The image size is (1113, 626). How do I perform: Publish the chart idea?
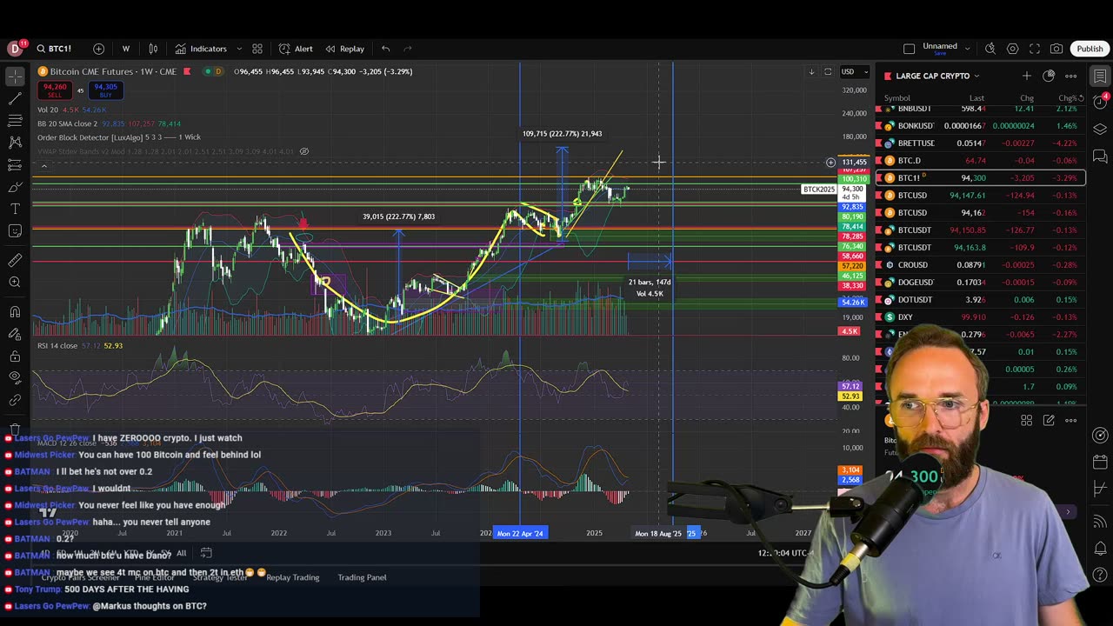tap(1090, 49)
